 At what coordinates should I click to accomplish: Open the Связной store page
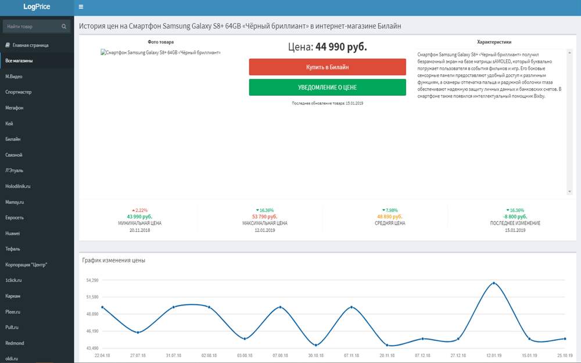point(14,155)
